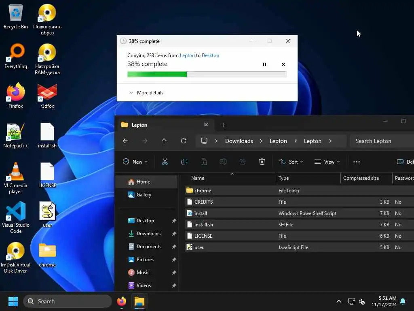The height and width of the screenshot is (311, 414).
Task: Click the This PC breadcrumb icon
Action: (x=204, y=141)
